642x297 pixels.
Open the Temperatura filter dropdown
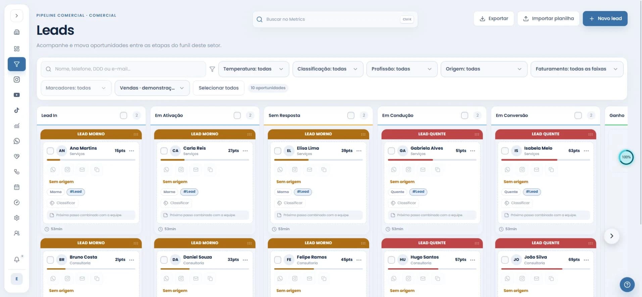tap(253, 69)
